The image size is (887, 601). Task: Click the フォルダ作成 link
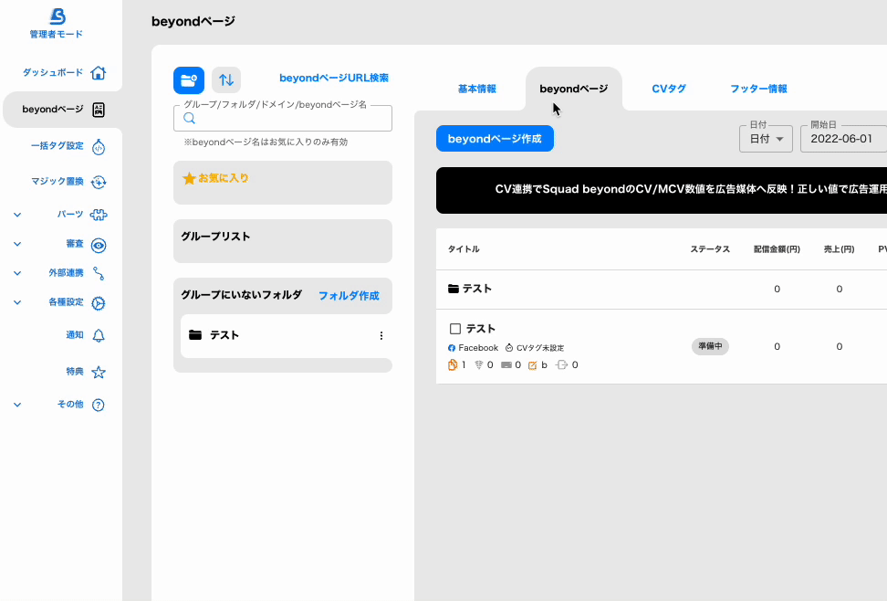click(349, 296)
